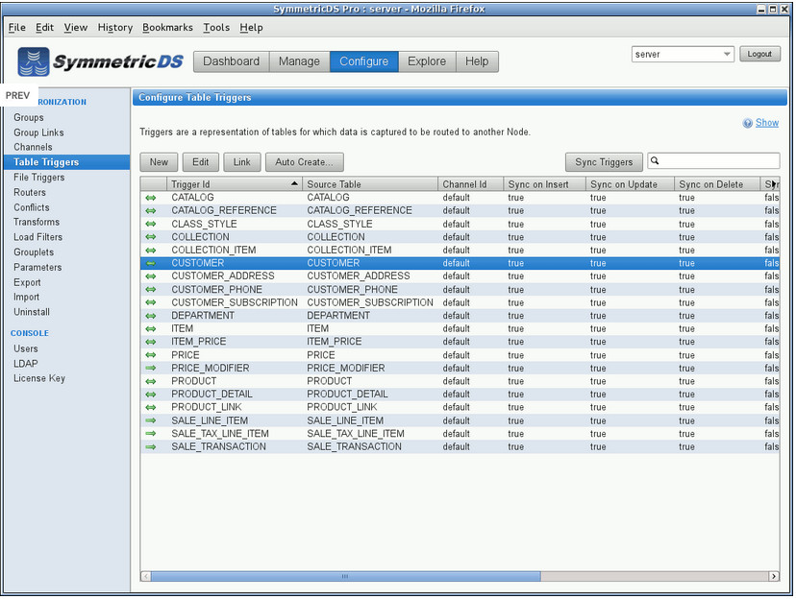
Task: Click the Link button
Action: coord(241,162)
